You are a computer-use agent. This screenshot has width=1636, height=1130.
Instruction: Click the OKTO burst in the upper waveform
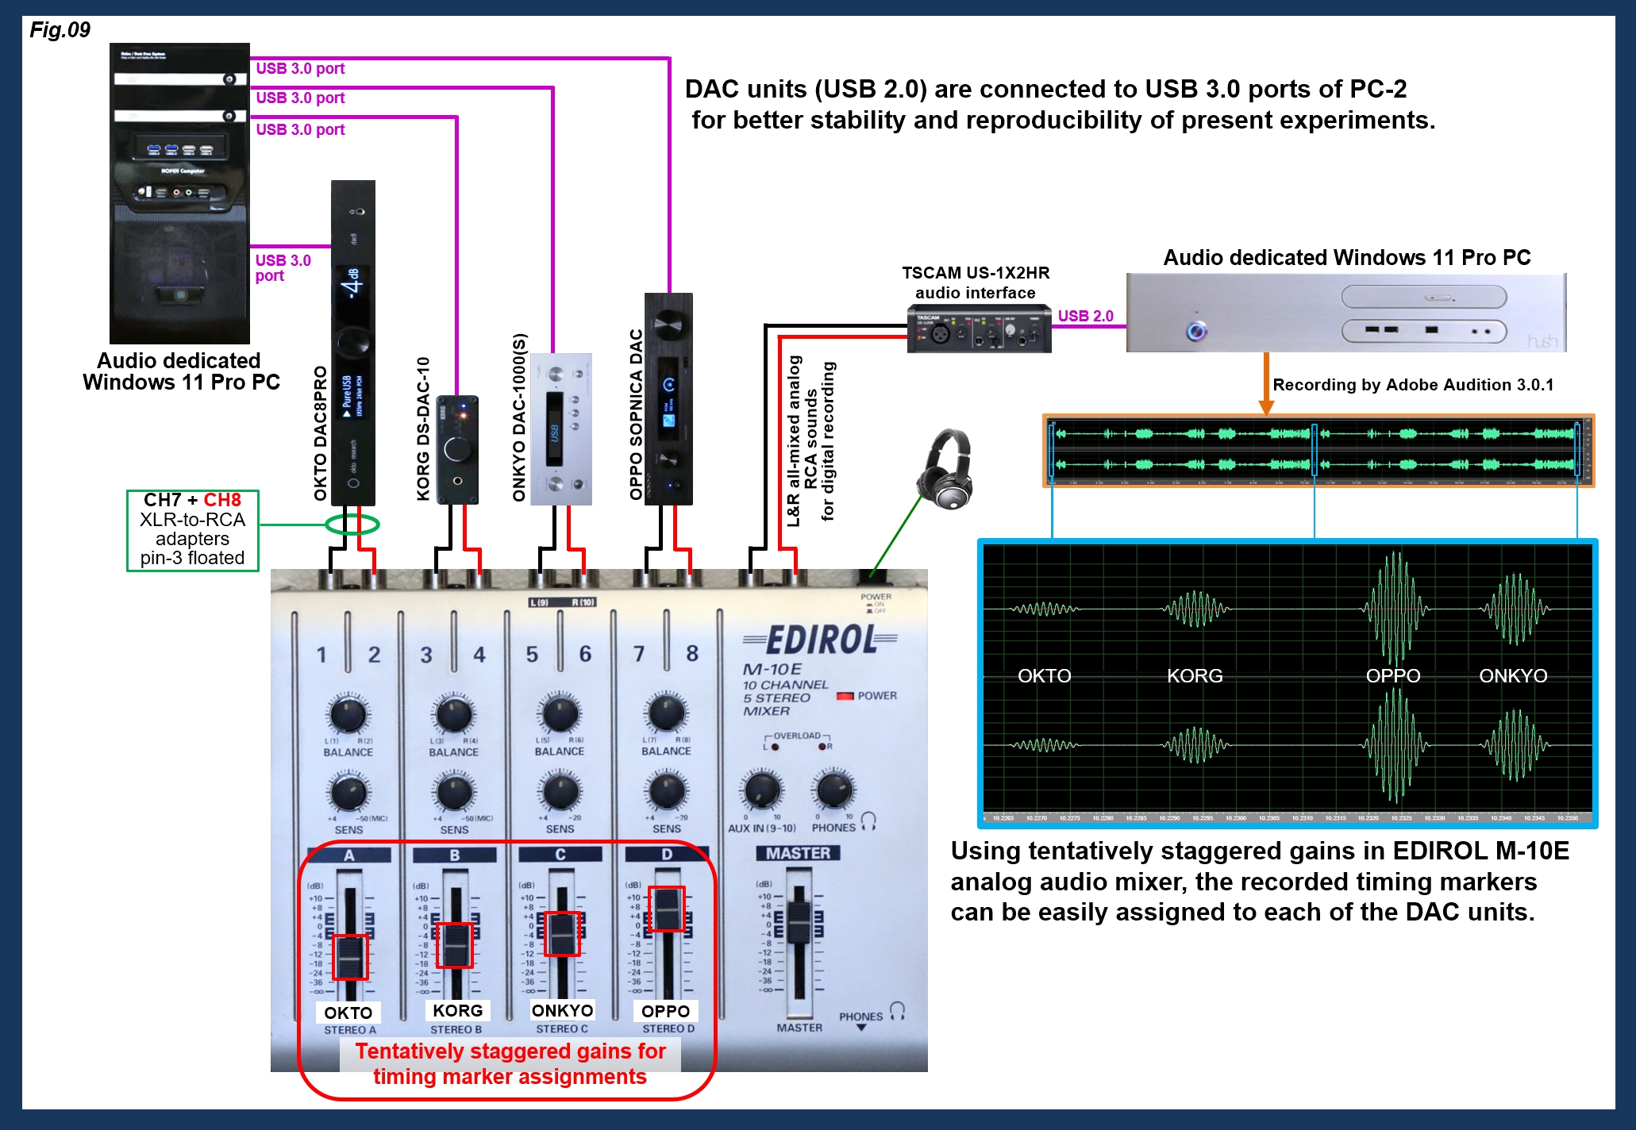[x=1045, y=609]
